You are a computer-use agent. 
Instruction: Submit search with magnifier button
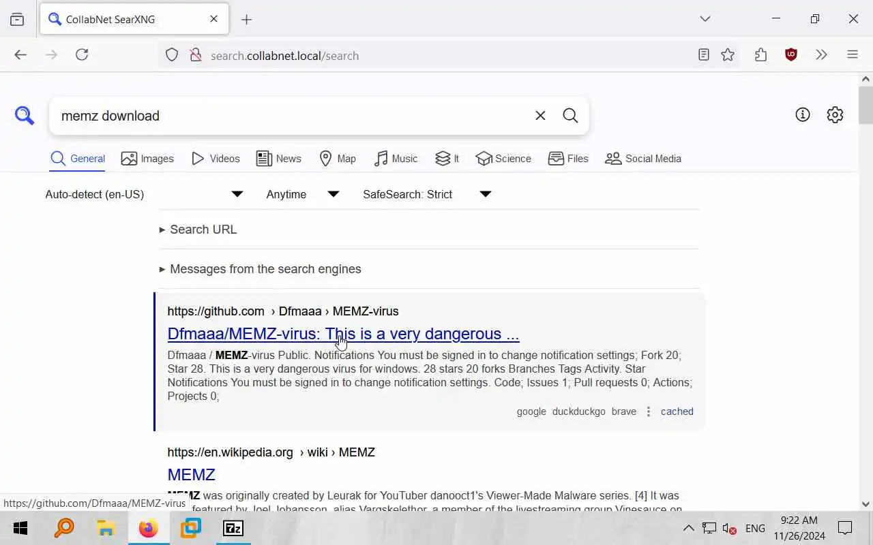570,116
